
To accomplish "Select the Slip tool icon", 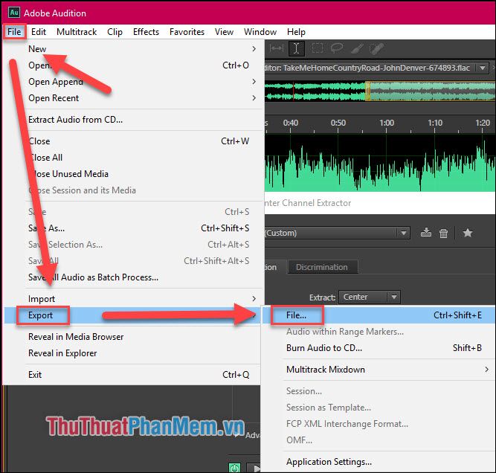I will 277,48.
